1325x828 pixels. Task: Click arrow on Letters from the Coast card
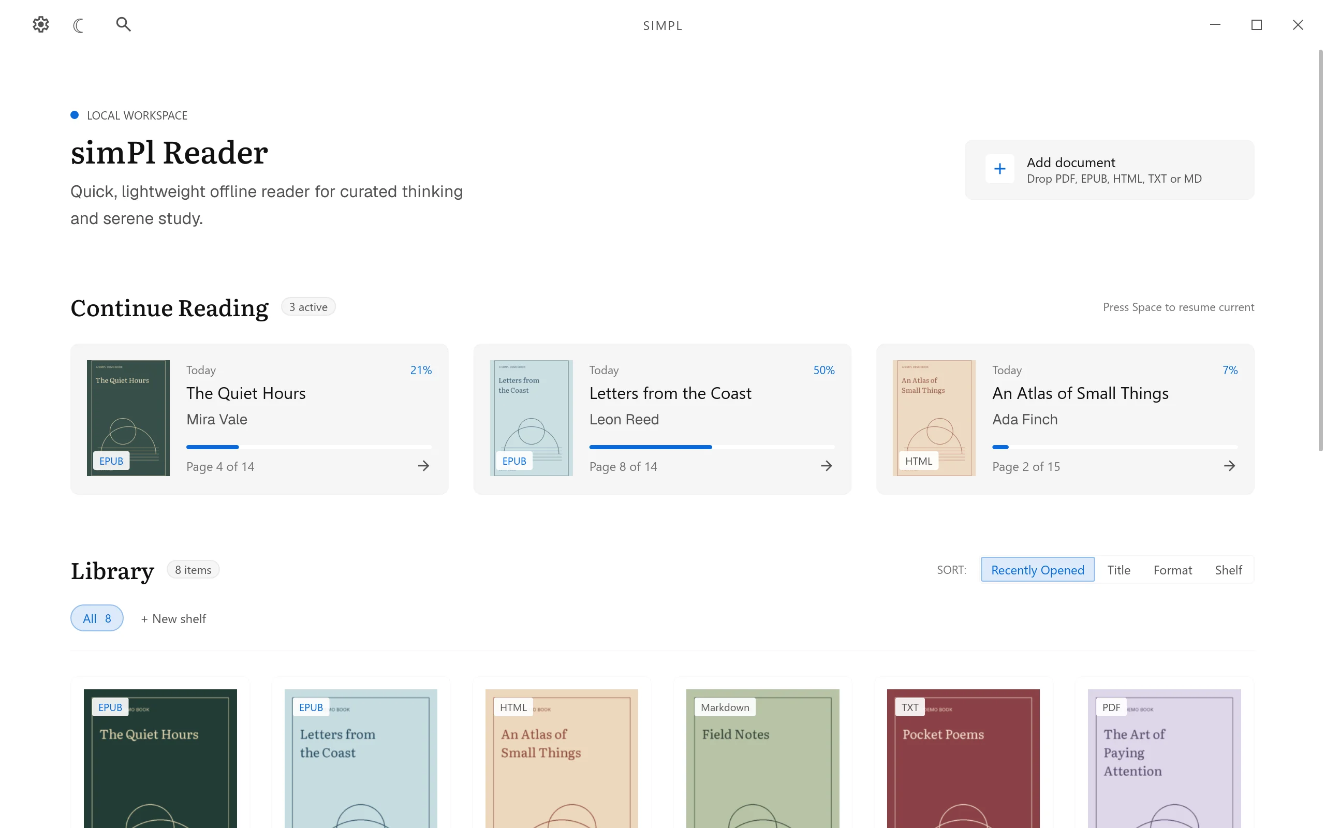826,466
